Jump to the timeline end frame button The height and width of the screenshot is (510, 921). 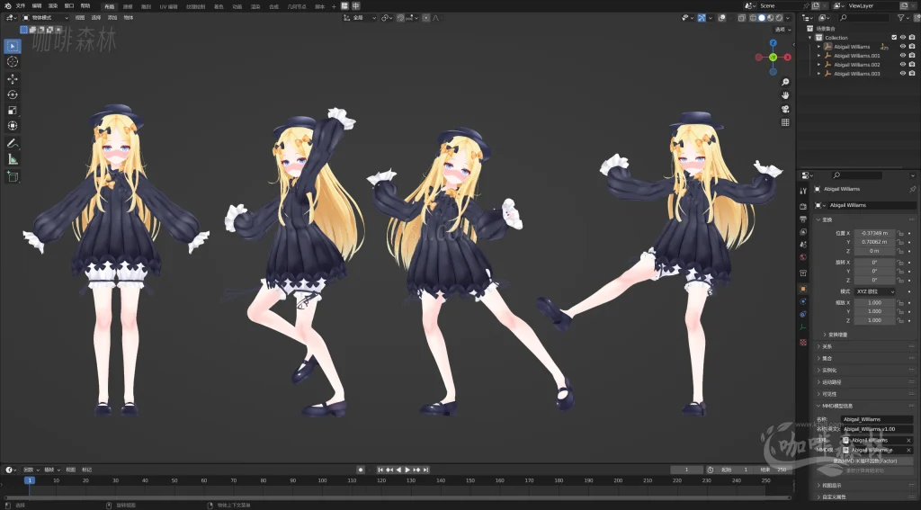[425, 470]
